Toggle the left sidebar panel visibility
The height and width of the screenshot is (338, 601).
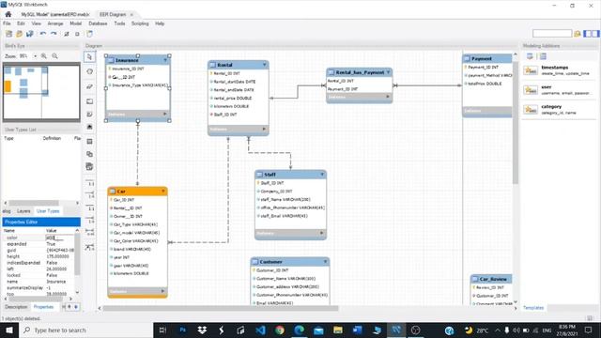587,34
